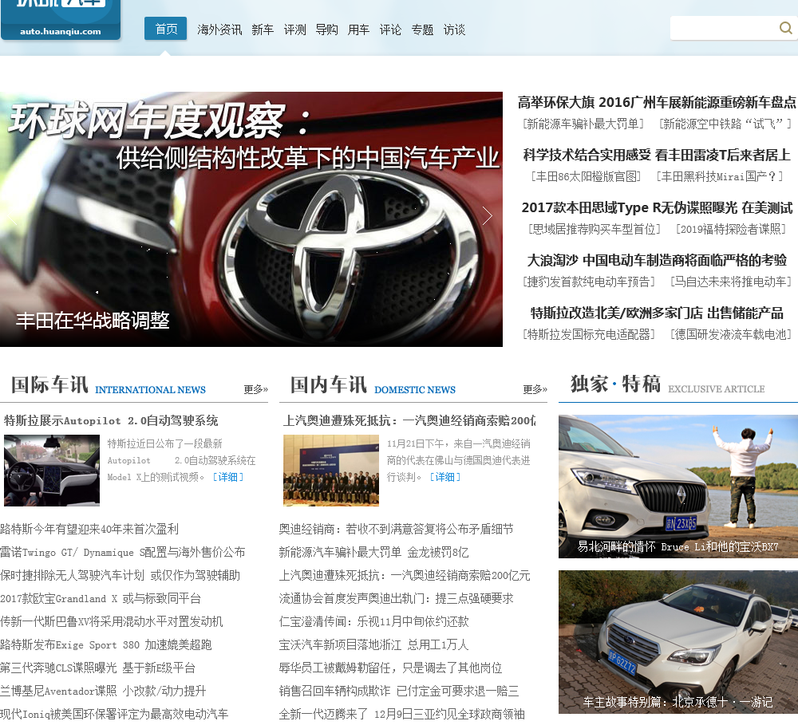The height and width of the screenshot is (725, 798).
Task: Select the 导购 navigation item
Action: (326, 30)
